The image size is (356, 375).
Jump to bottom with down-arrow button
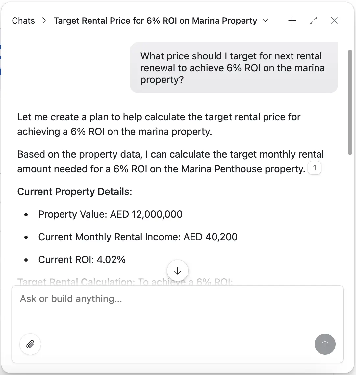tap(178, 271)
